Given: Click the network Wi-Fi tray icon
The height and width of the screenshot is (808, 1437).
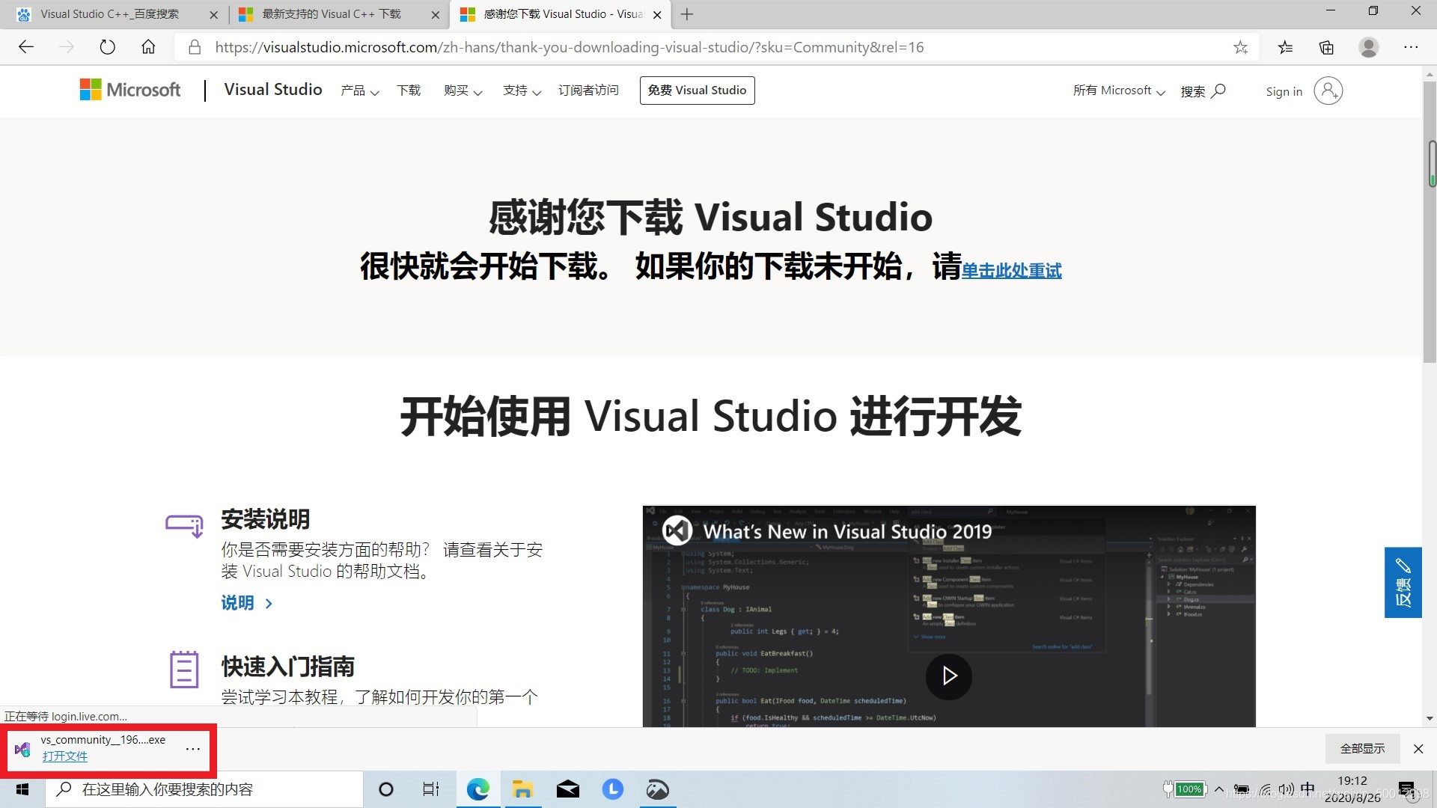Looking at the screenshot, I should tap(1264, 789).
